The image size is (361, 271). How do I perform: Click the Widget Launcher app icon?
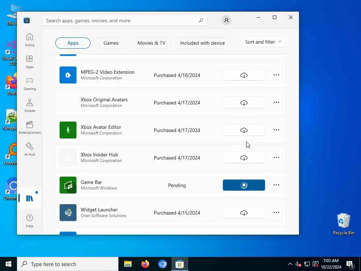pos(68,213)
